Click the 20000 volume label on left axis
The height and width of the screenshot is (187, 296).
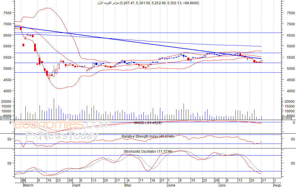(7, 101)
